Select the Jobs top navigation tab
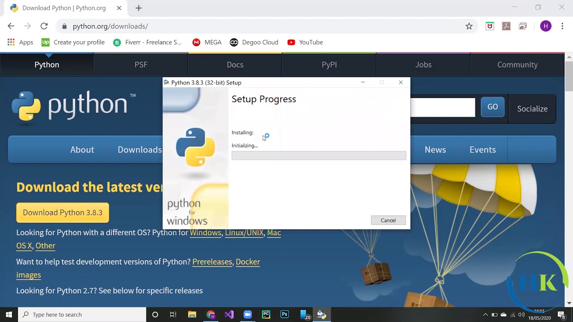The height and width of the screenshot is (322, 573). (x=423, y=64)
